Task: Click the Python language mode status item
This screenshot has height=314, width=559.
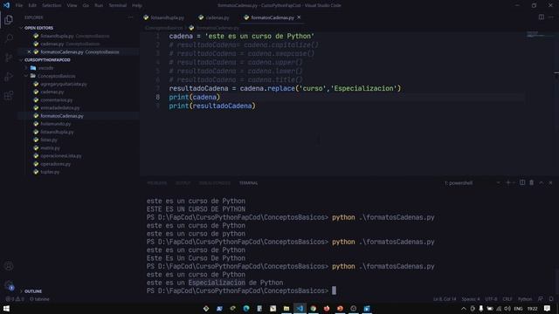Action: [x=525, y=299]
